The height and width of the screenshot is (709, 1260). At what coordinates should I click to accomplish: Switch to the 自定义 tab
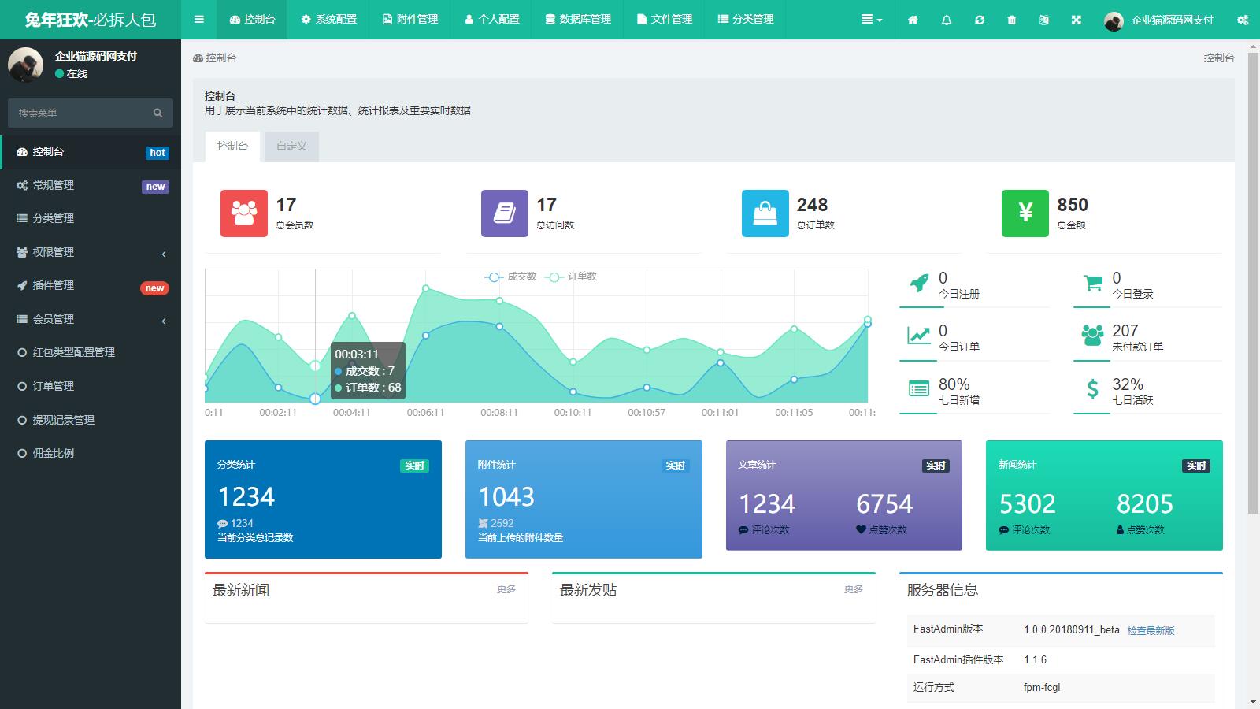(x=291, y=147)
